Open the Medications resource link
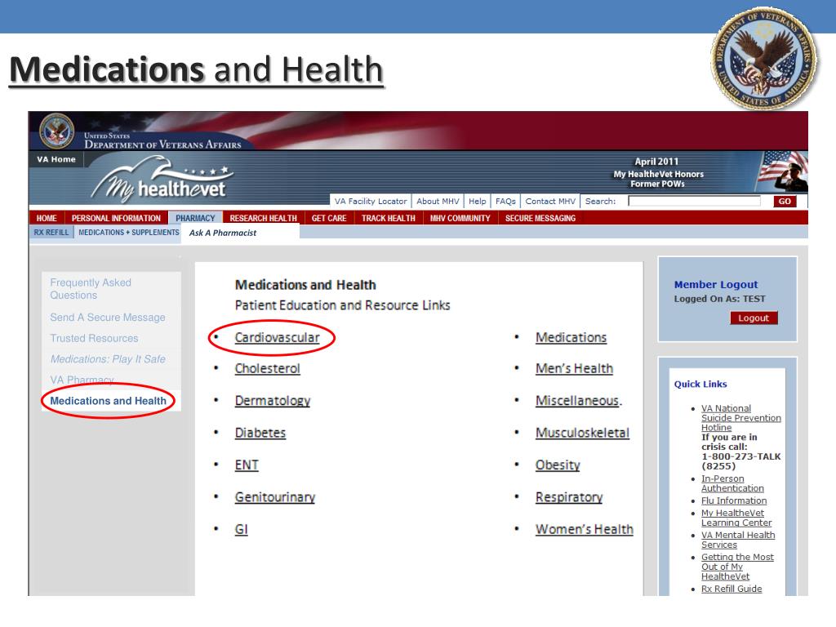 [x=571, y=337]
